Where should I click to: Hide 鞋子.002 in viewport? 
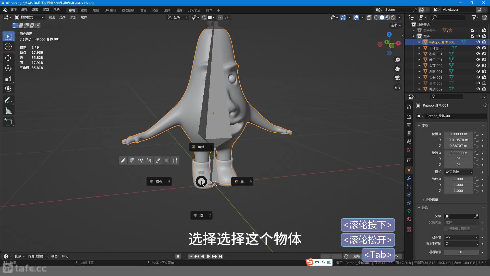[x=478, y=89]
